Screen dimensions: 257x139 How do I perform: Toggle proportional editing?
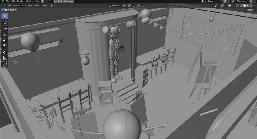pyautogui.click(x=139, y=6)
